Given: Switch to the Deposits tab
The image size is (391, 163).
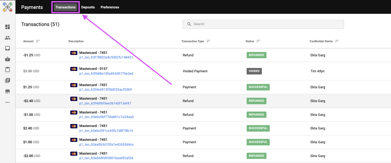Looking at the screenshot, I should point(88,7).
